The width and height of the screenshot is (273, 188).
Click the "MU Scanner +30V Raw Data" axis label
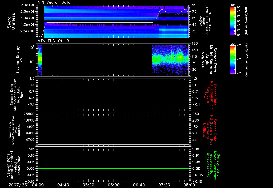(17, 95)
